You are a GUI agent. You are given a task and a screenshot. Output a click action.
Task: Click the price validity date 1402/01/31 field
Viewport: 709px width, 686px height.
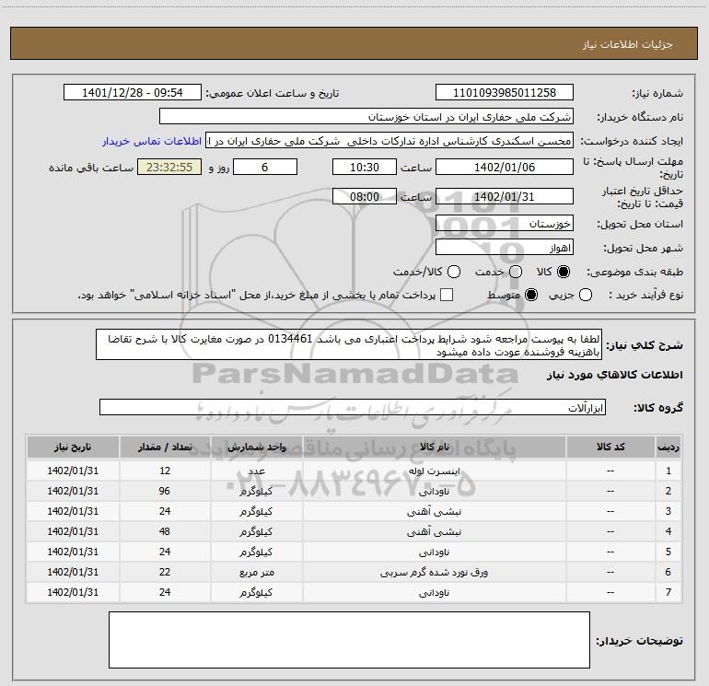[505, 197]
